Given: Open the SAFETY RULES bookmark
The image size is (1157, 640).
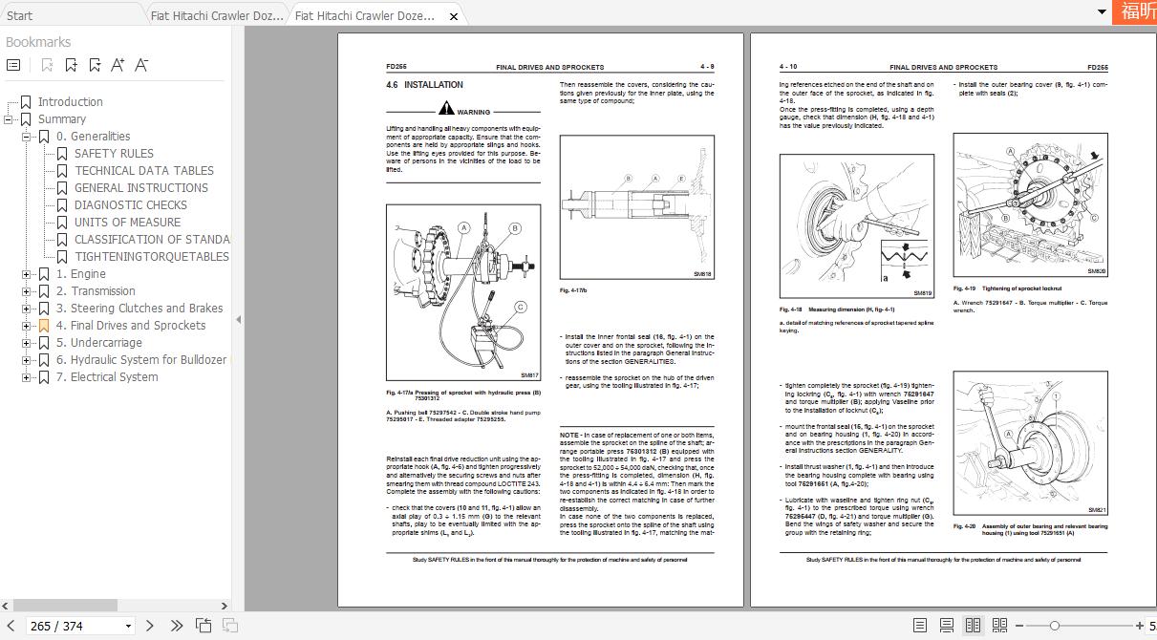Looking at the screenshot, I should [x=114, y=153].
